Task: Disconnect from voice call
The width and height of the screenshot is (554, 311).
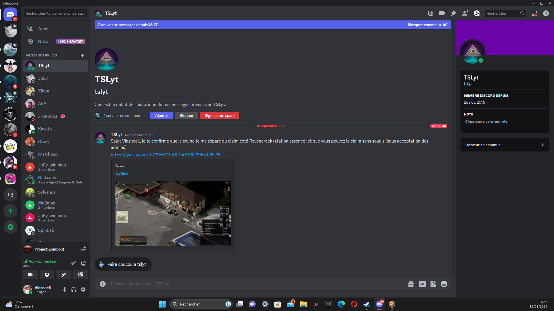Action: tap(83, 263)
